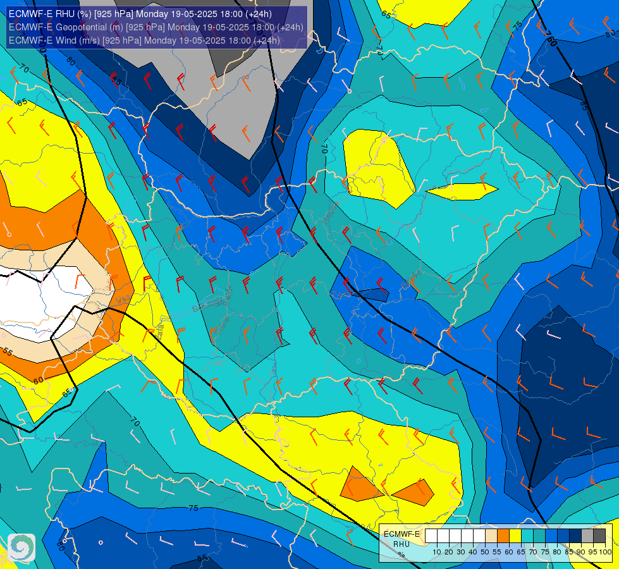Pick the navy 85–90 legend swatch

coord(575,535)
